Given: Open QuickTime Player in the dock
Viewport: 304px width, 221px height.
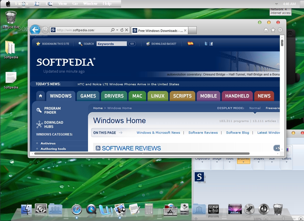Looking at the screenshot, I should coord(91,209).
